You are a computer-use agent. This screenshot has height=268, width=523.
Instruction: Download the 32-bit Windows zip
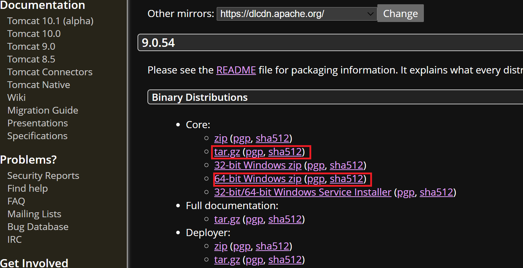point(258,165)
